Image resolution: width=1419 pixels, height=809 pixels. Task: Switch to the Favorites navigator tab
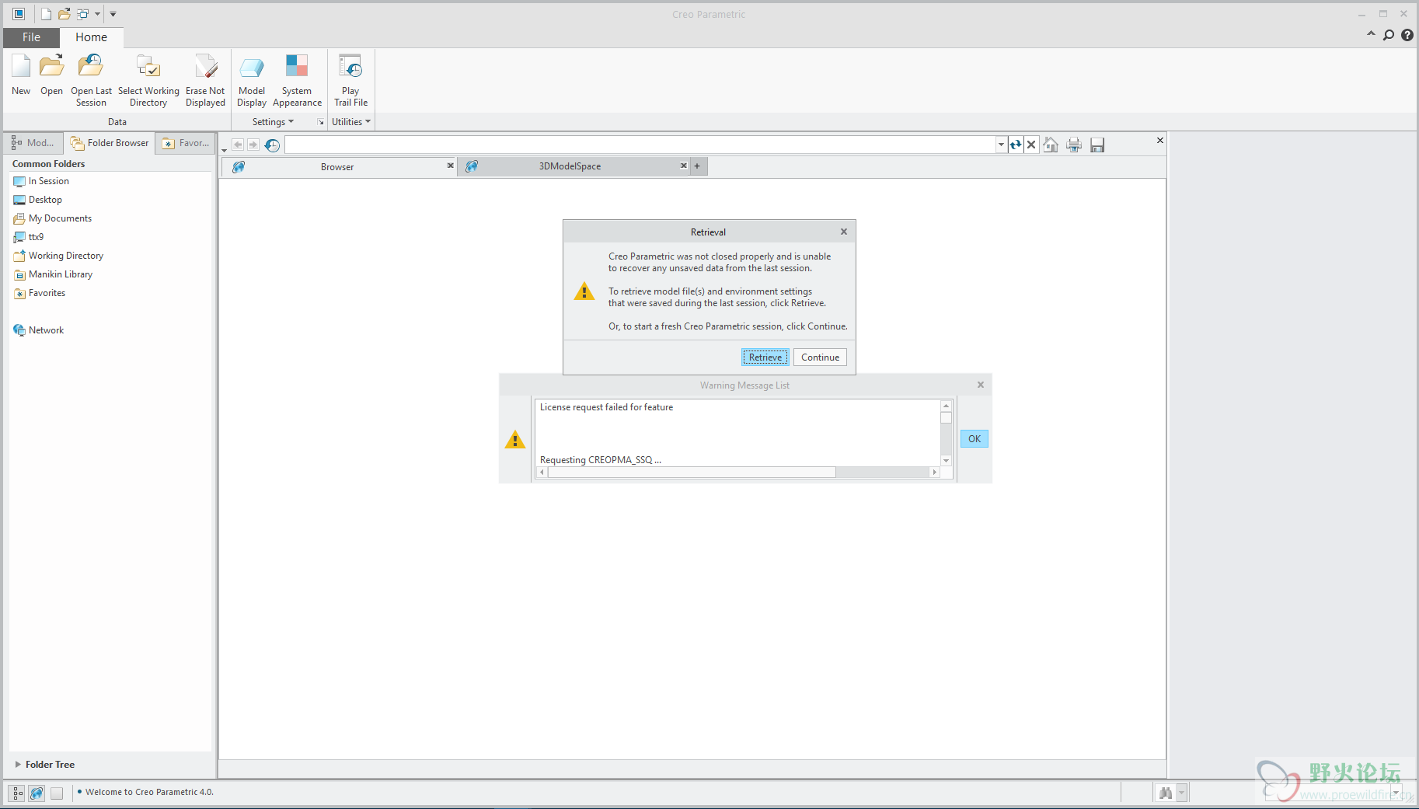coord(185,143)
